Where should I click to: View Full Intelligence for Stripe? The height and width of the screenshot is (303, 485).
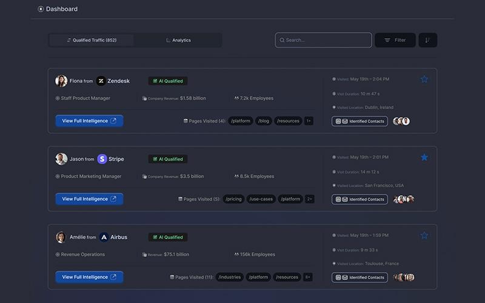89,199
